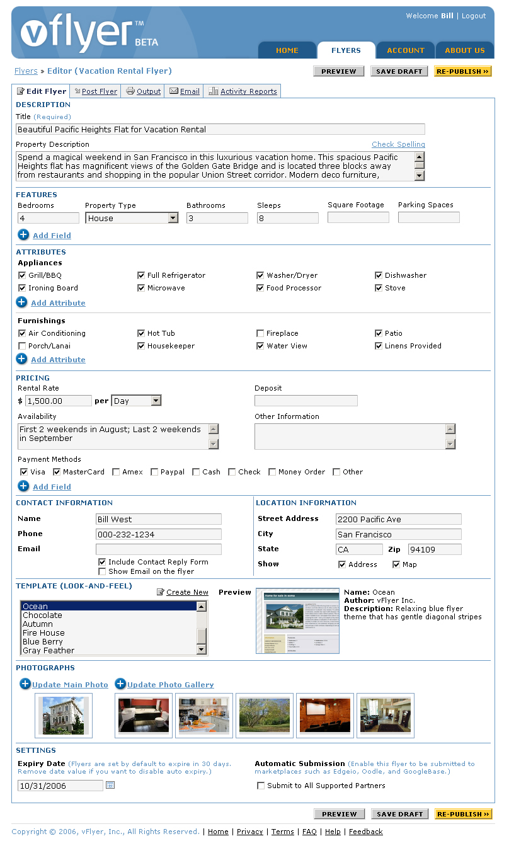
Task: Click the edit icon beside Create New template
Action: click(x=161, y=592)
